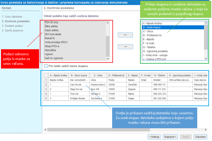Enable 'Prvi redak sadrži nazive stupaca' checkbox
The width and height of the screenshot is (212, 141).
[46, 66]
